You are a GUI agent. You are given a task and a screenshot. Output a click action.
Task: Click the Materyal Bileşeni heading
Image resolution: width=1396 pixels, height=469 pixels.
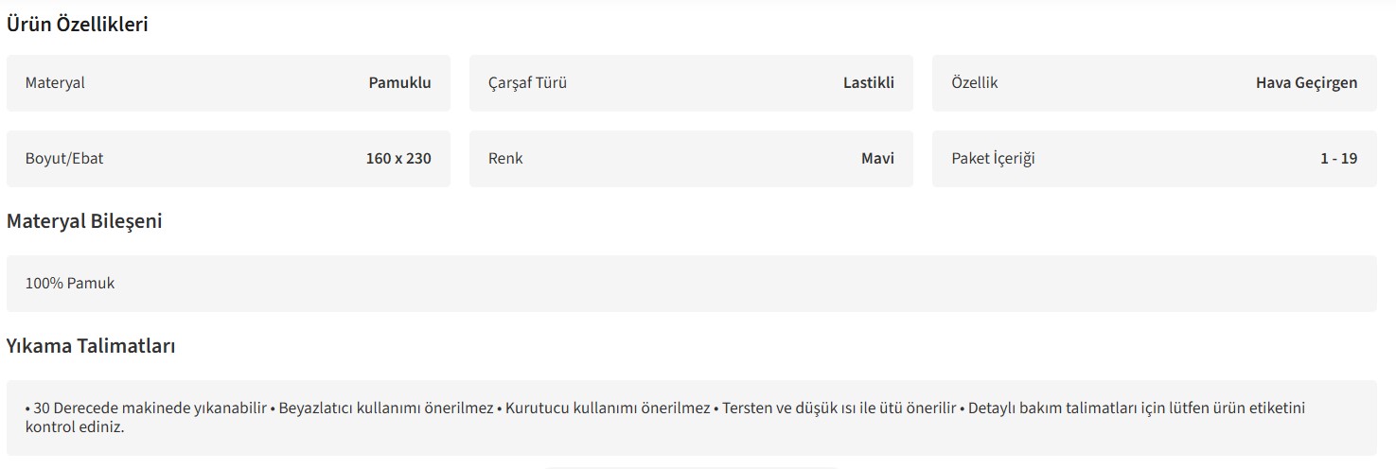pyautogui.click(x=84, y=221)
